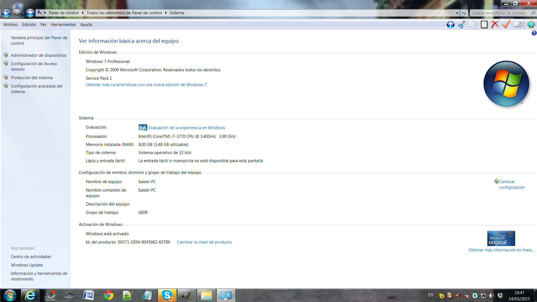This screenshot has height=302, width=537.
Task: Click the Forward navigation arrow
Action: click(x=17, y=13)
